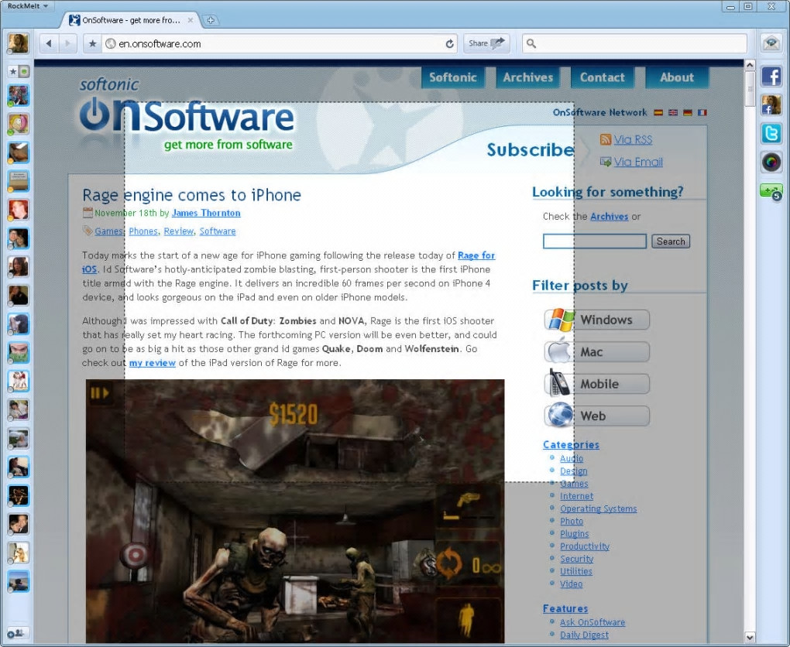
Task: Toggle favorites star filter in friends edge
Action: (x=12, y=71)
